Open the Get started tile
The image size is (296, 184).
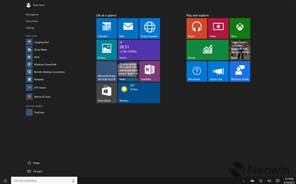point(197,72)
